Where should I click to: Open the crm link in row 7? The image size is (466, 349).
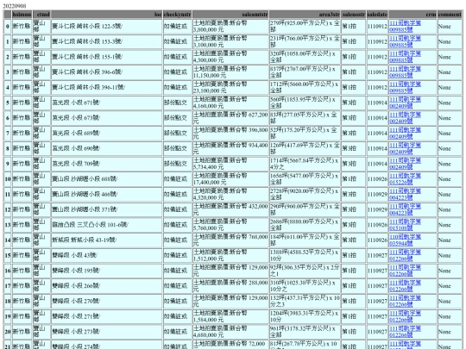click(x=405, y=134)
